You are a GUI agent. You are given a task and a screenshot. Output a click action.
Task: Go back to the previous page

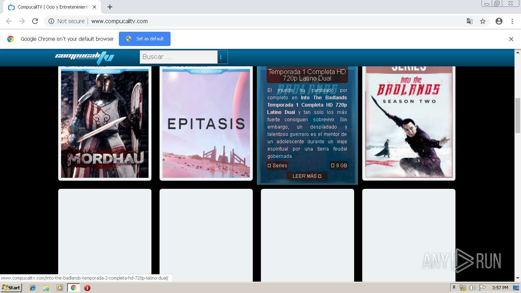tap(9, 21)
